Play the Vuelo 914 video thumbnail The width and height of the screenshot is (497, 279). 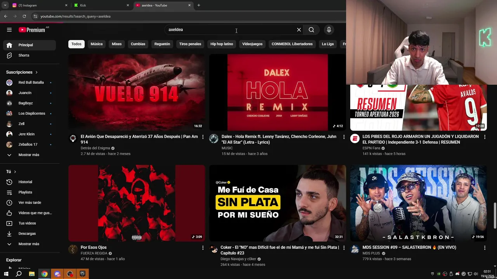point(137,92)
